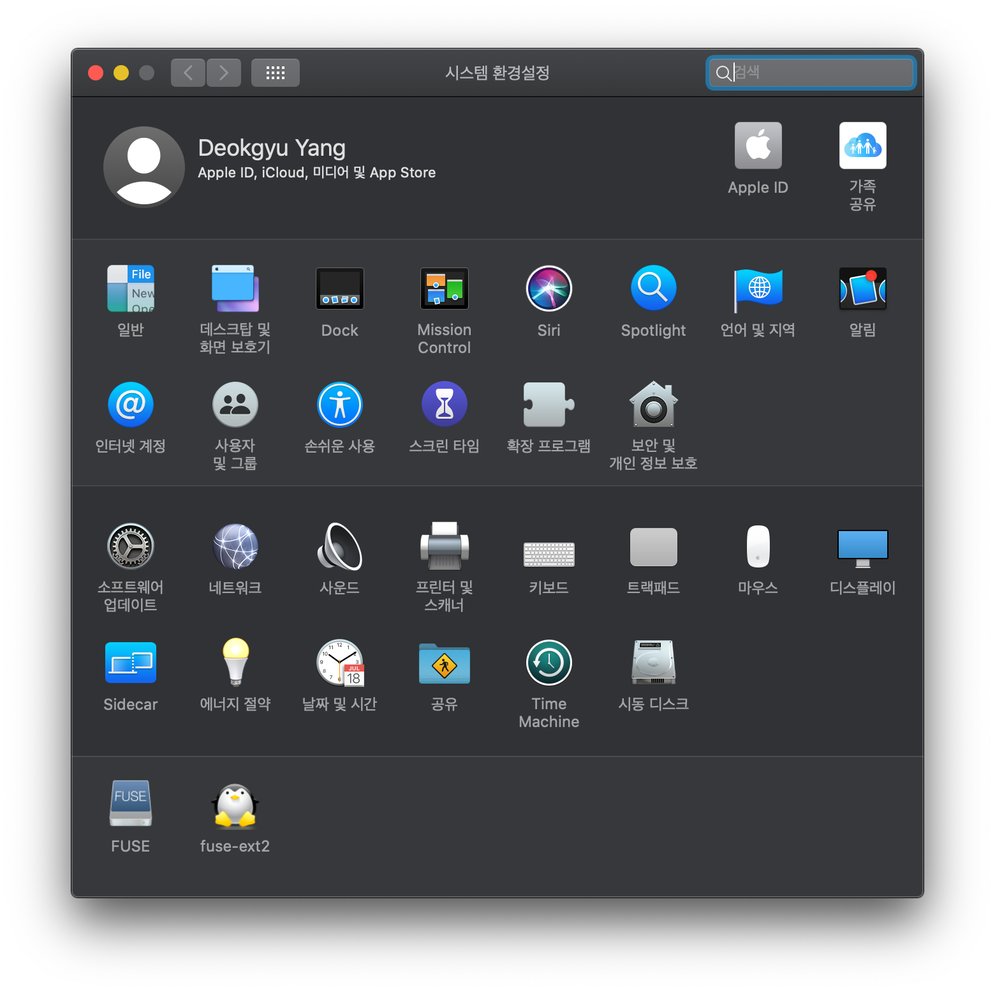The image size is (995, 992).
Task: Open 인터넷 계정 preferences
Action: pyautogui.click(x=131, y=405)
